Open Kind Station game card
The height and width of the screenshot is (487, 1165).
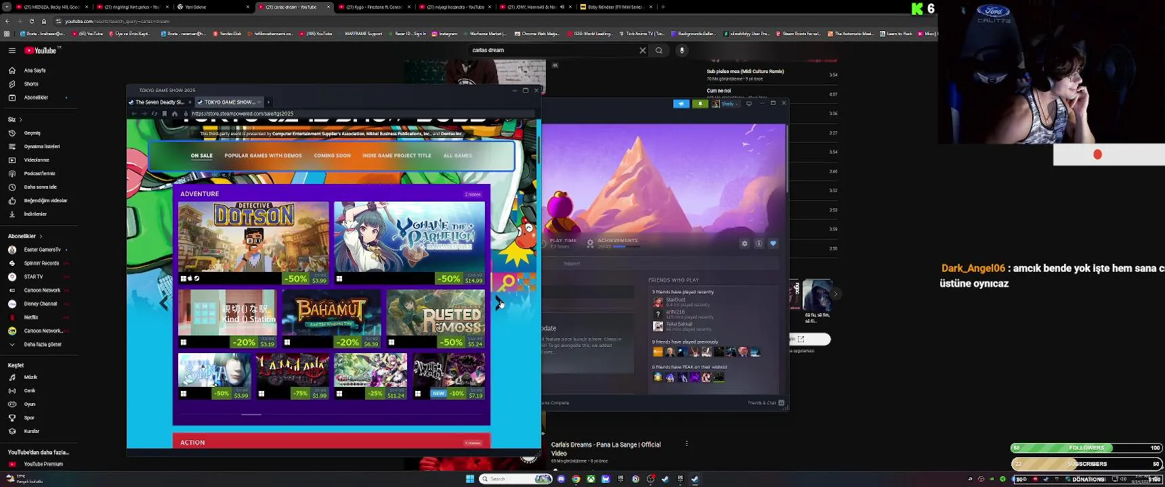tap(227, 319)
